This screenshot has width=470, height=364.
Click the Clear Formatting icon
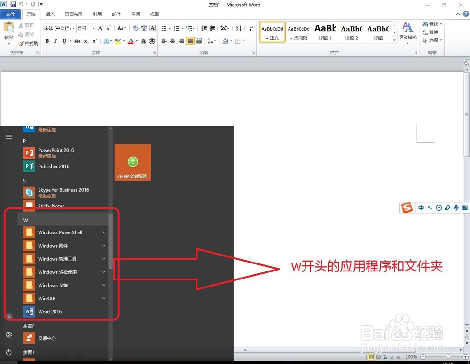[135, 28]
